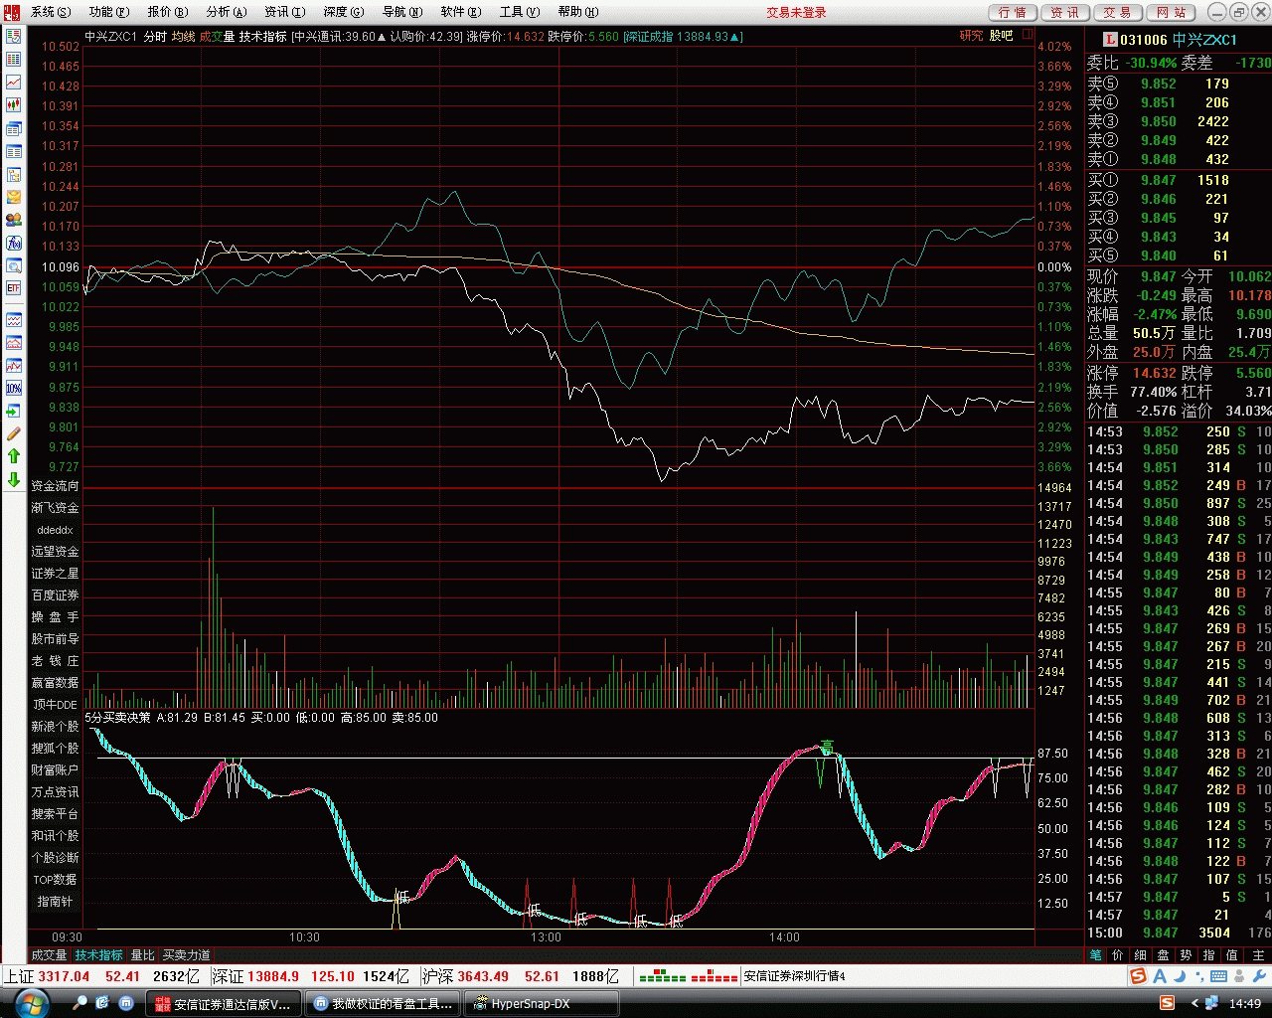
Task: Toggle Sogou moon half-width mode icon
Action: [1182, 977]
